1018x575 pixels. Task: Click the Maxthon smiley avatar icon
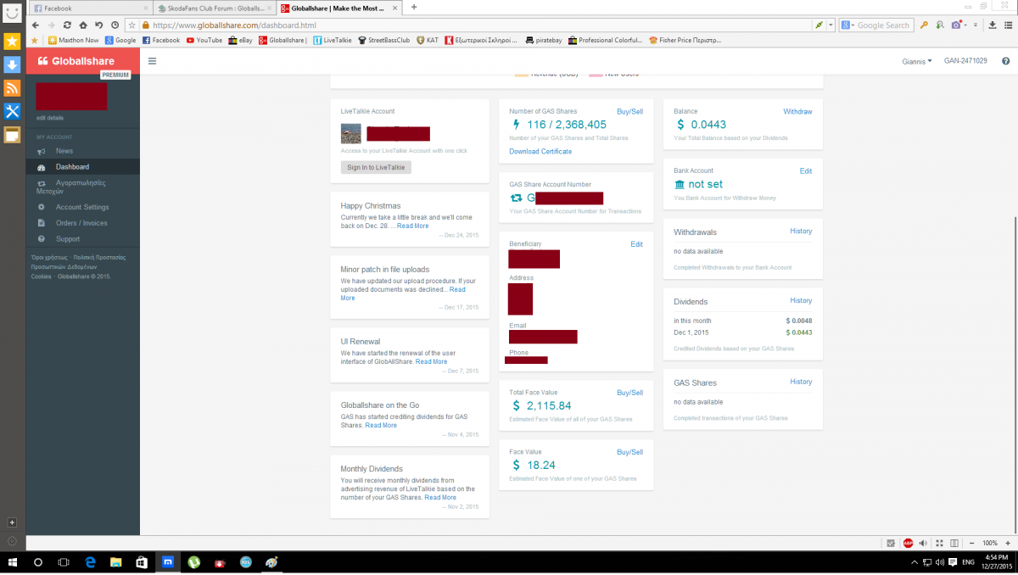12,12
